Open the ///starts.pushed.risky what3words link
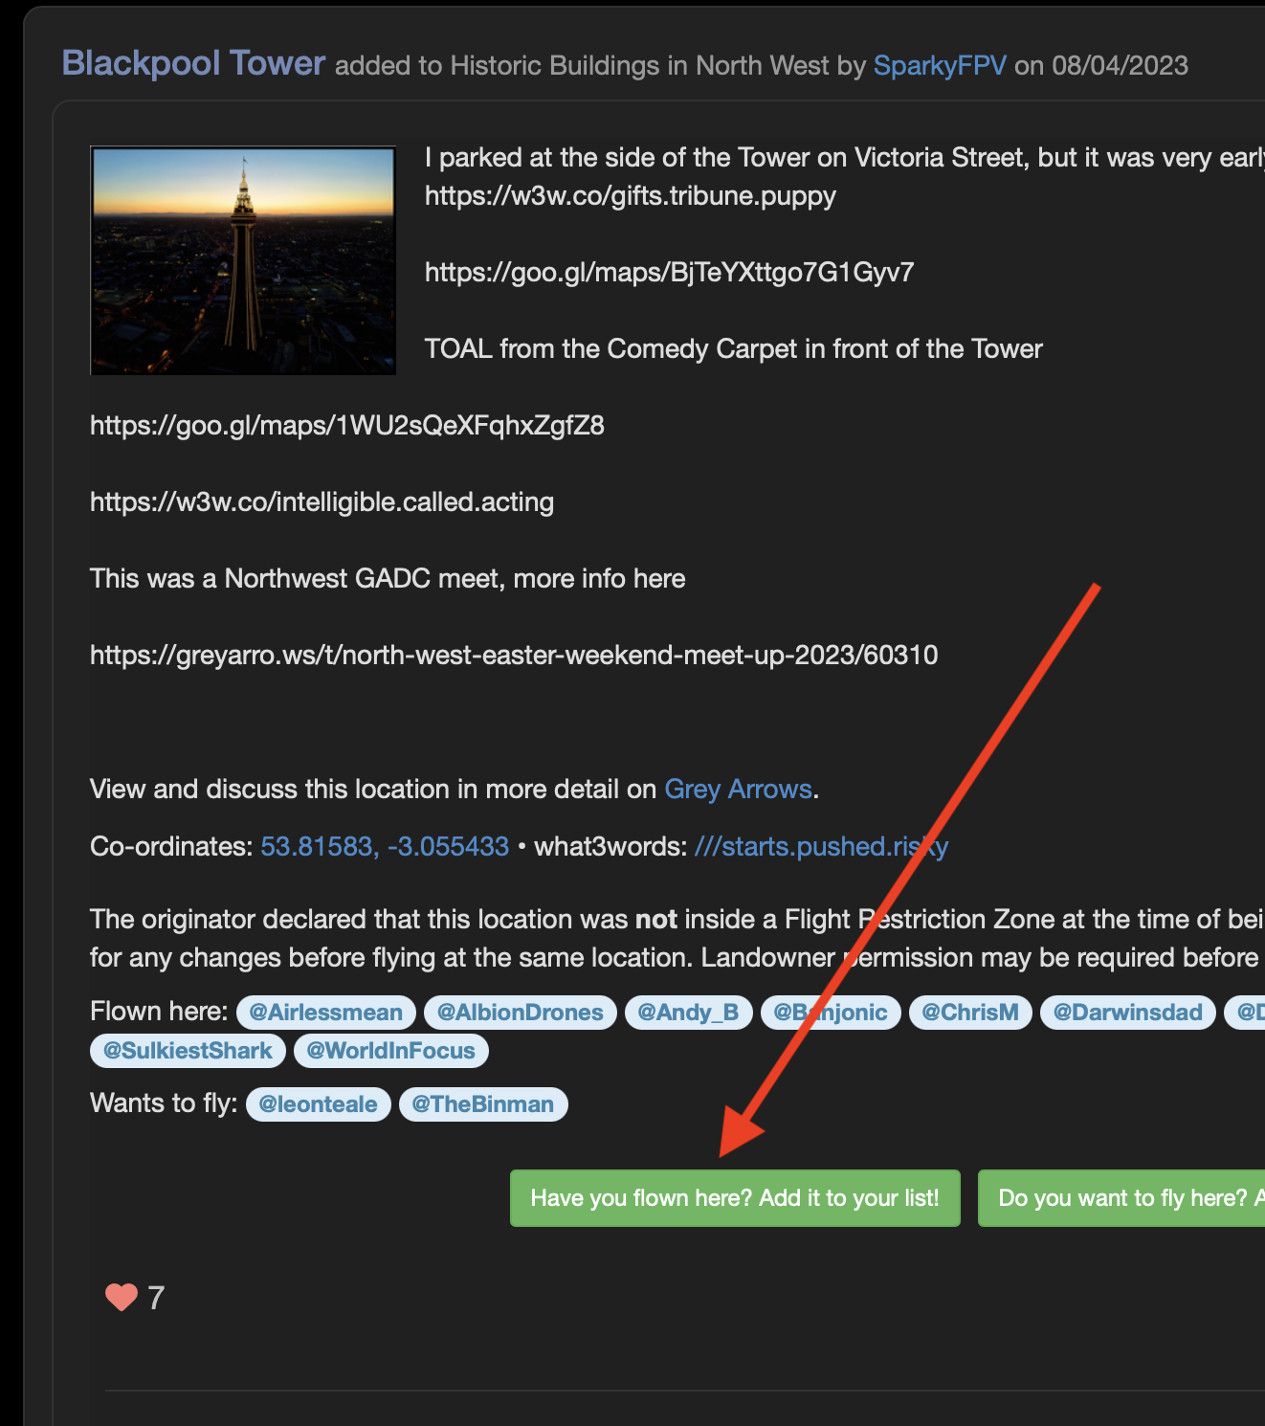The image size is (1265, 1426). [821, 846]
